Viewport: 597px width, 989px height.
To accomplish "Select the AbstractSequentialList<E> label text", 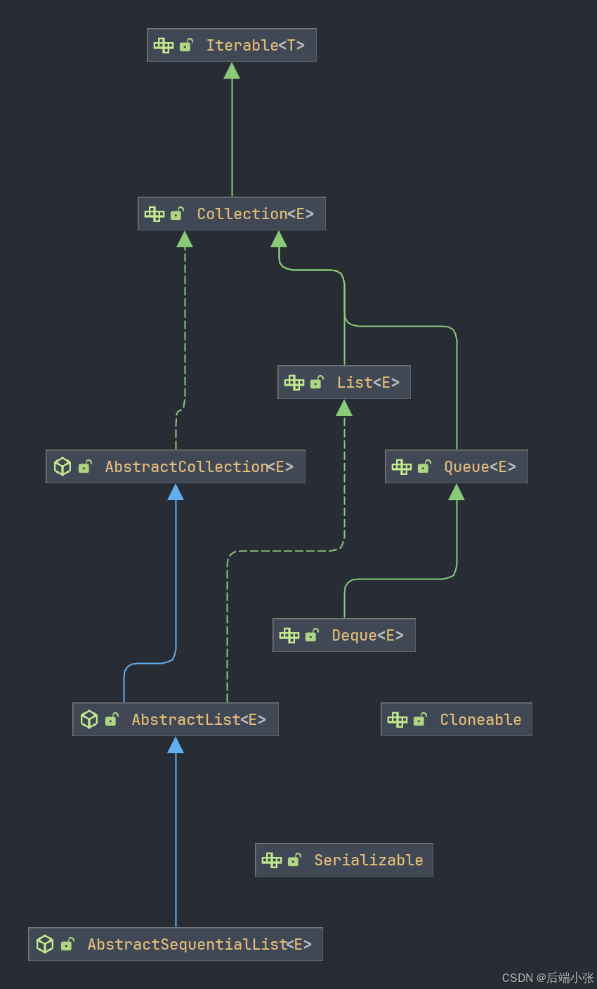I will pos(199,944).
